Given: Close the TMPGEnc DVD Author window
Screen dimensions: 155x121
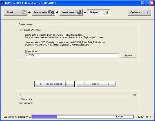Looking at the screenshot, I should click(152, 3).
